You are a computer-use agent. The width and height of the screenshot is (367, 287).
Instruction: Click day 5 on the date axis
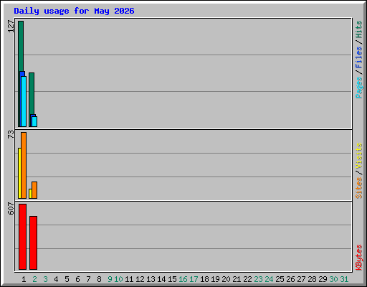click(x=67, y=279)
